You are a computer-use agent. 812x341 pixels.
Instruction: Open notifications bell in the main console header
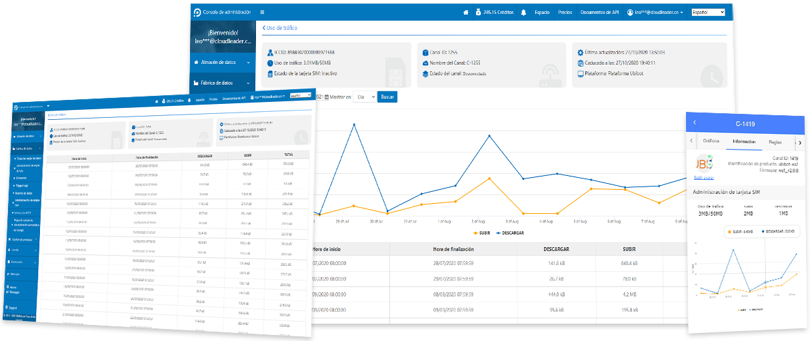523,12
